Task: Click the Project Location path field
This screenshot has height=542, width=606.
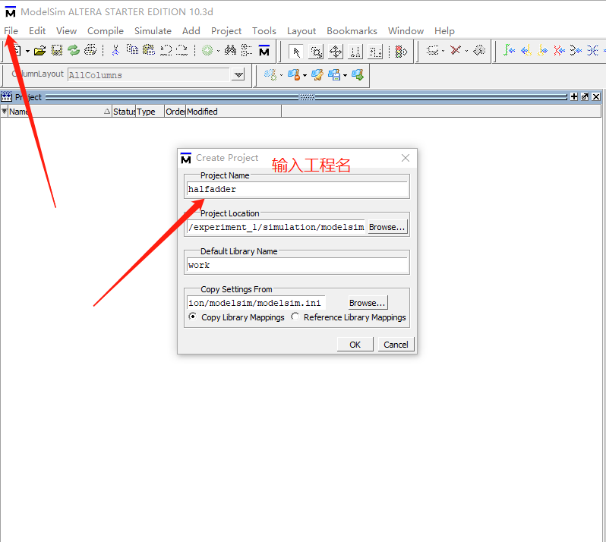Action: click(x=276, y=227)
